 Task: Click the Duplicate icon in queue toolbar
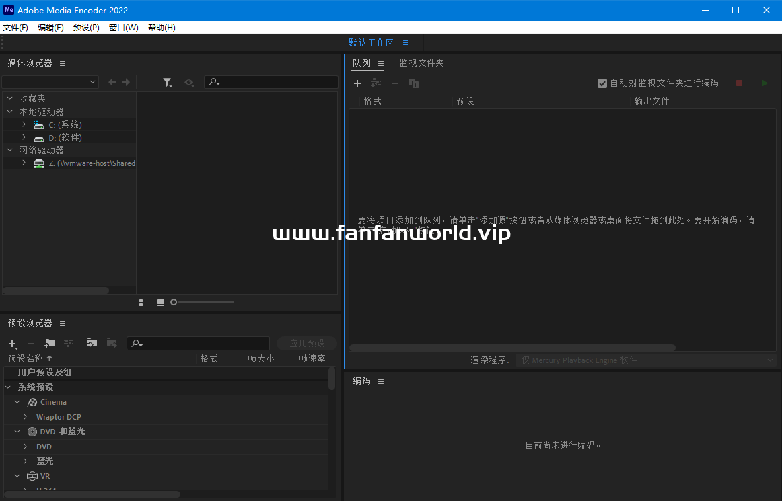click(x=414, y=83)
